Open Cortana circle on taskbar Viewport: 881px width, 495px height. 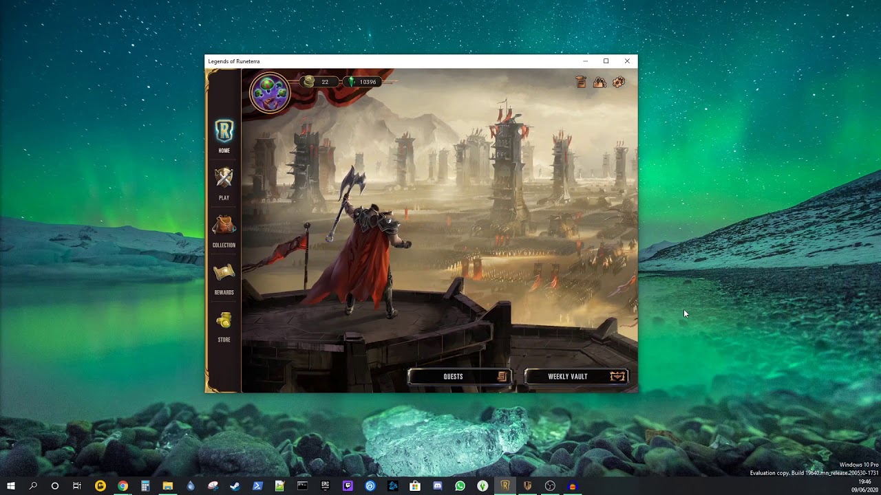click(x=55, y=486)
